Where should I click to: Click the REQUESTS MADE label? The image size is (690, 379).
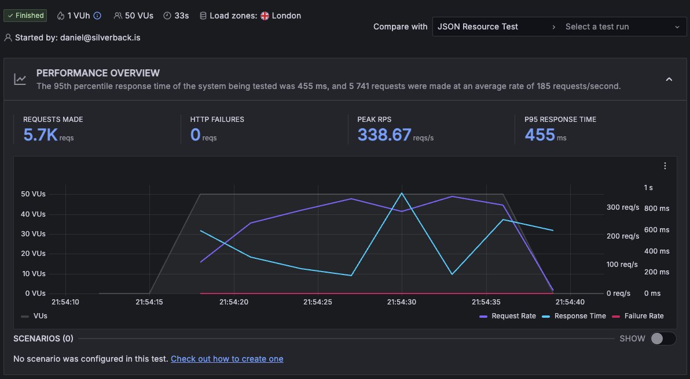point(53,120)
